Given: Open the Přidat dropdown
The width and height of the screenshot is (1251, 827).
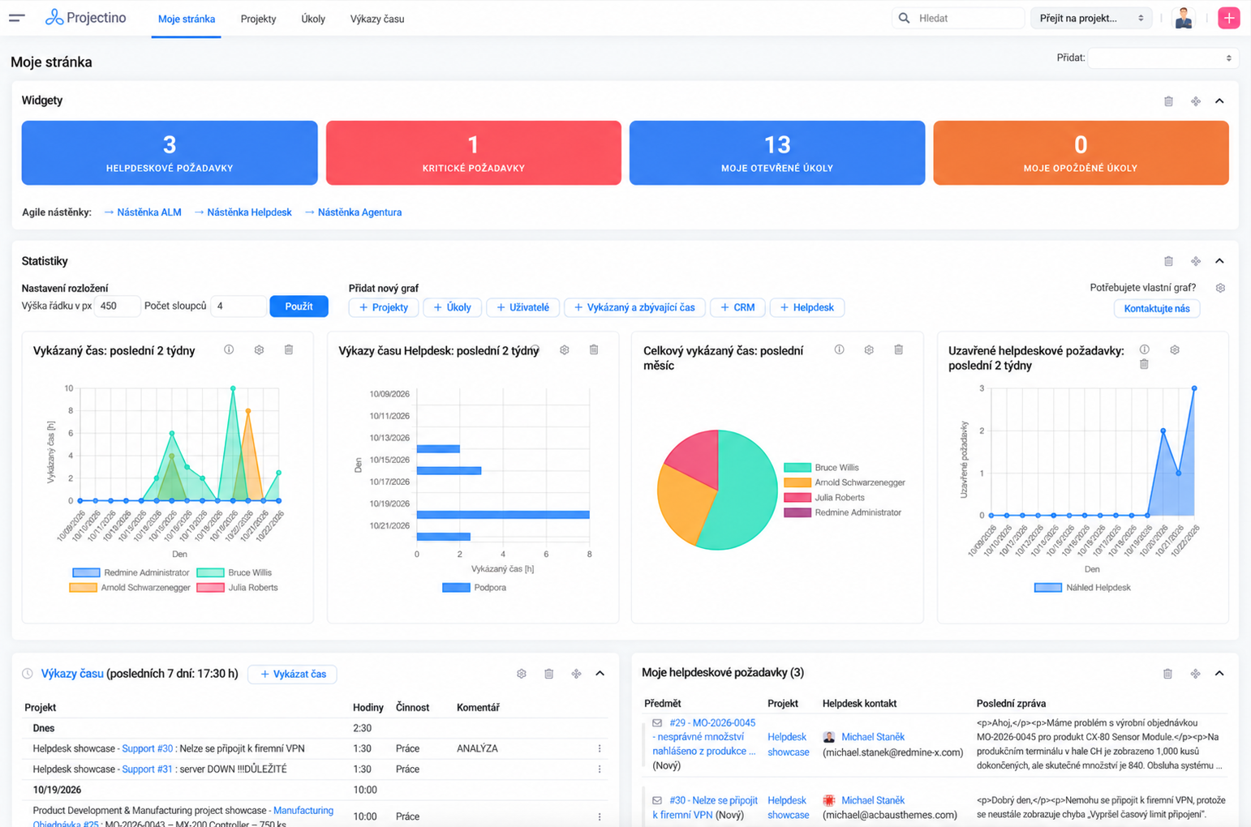Looking at the screenshot, I should click(x=1163, y=58).
